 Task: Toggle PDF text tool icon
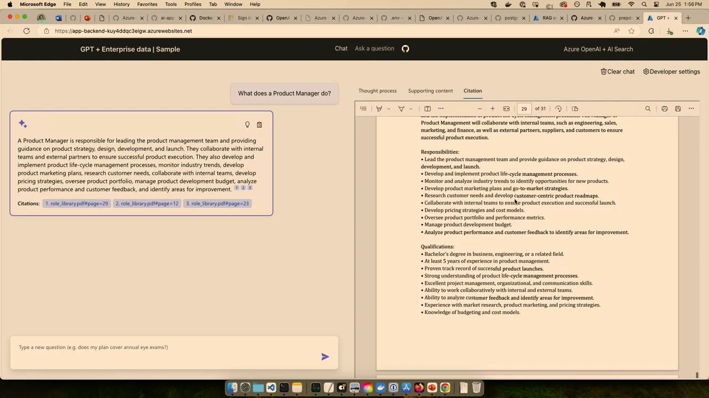click(x=428, y=109)
